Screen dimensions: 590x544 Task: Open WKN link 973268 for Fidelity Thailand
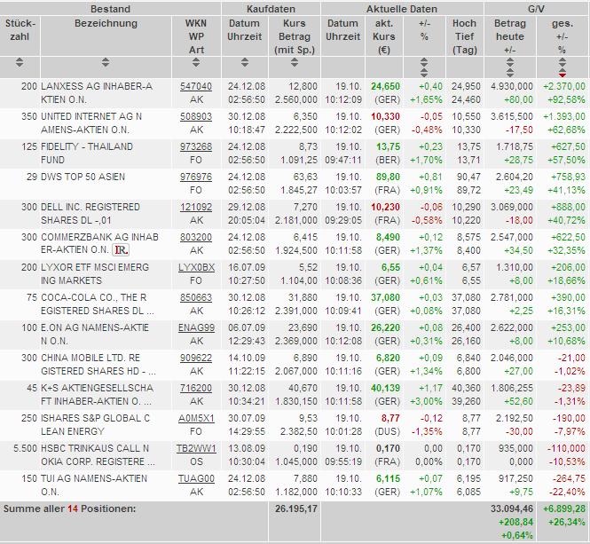point(196,146)
